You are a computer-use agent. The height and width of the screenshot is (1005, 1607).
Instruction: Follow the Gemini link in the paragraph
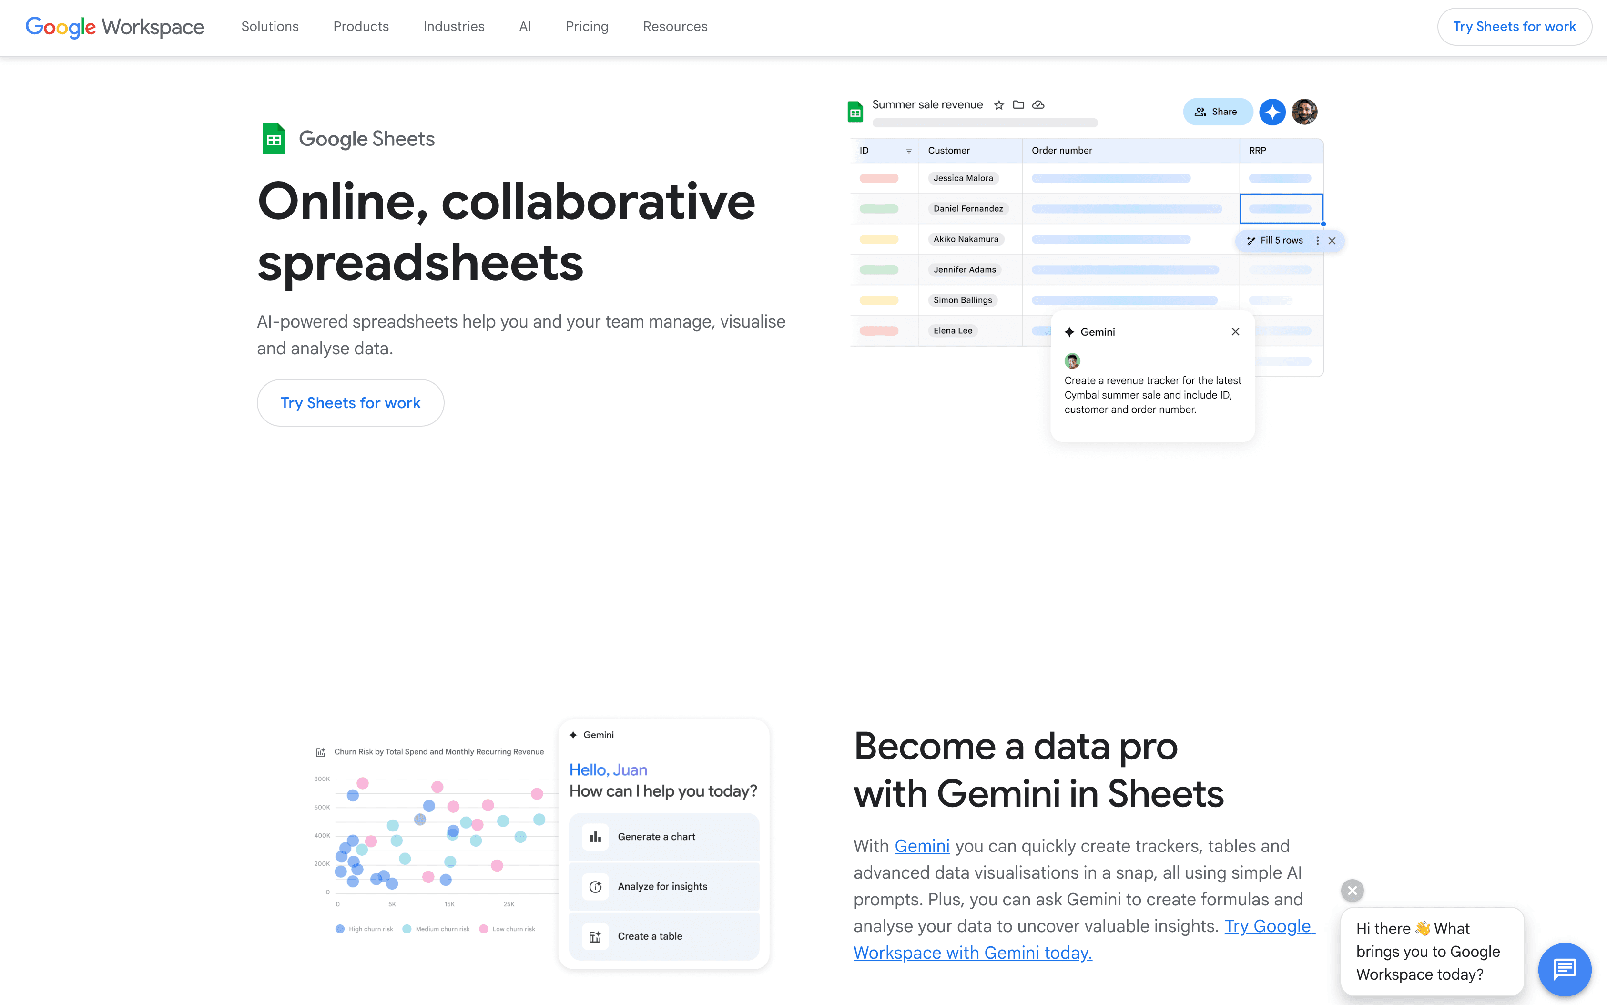coord(922,846)
